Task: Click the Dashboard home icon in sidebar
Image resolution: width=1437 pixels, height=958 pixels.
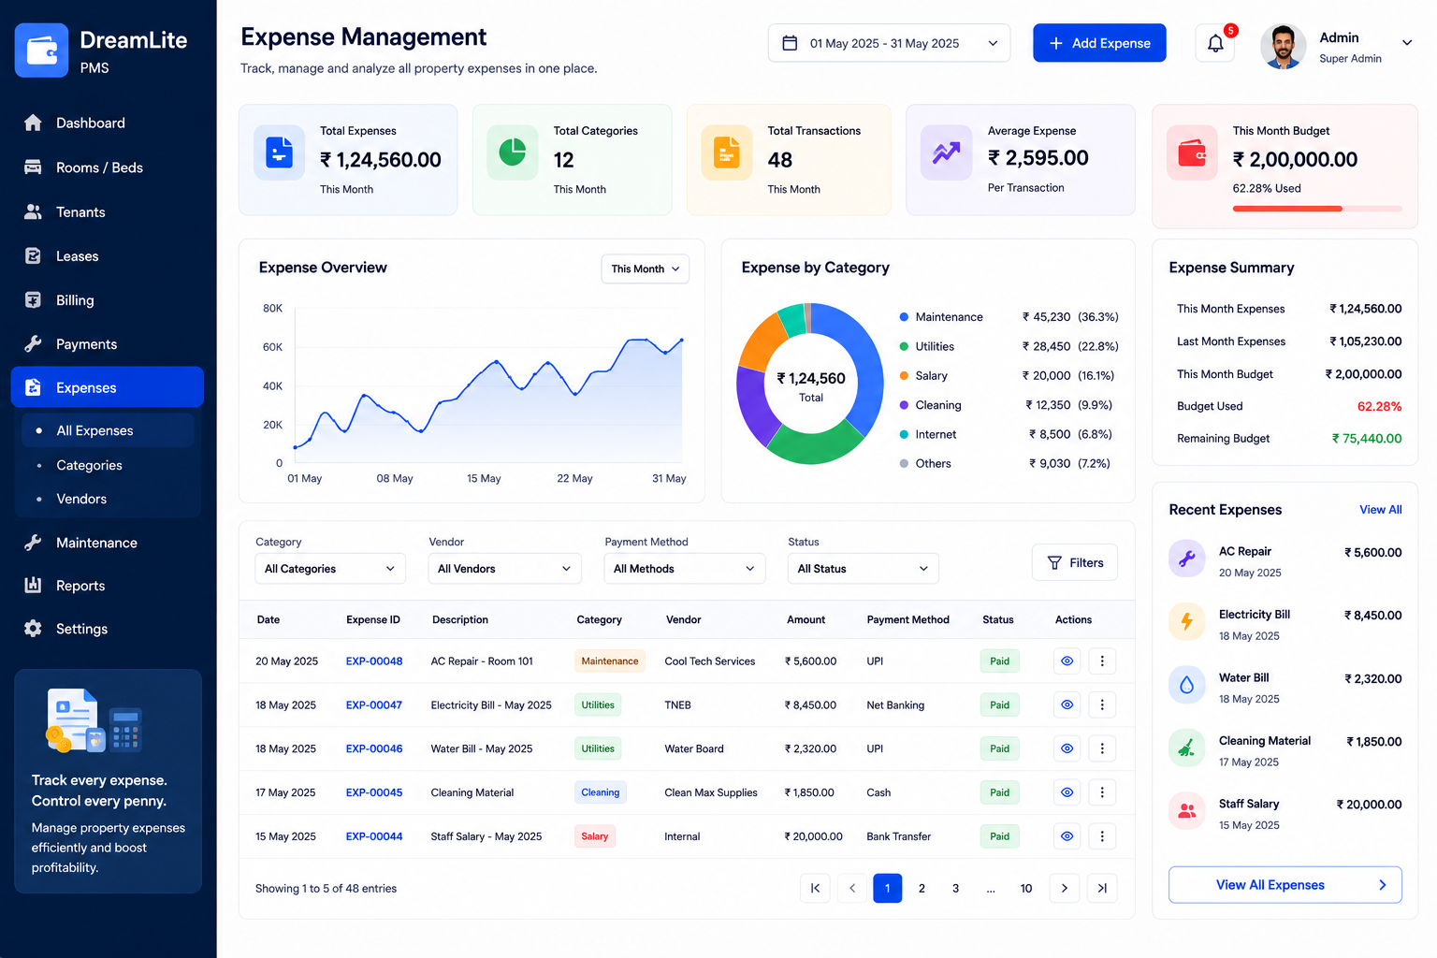Action: pyautogui.click(x=33, y=123)
